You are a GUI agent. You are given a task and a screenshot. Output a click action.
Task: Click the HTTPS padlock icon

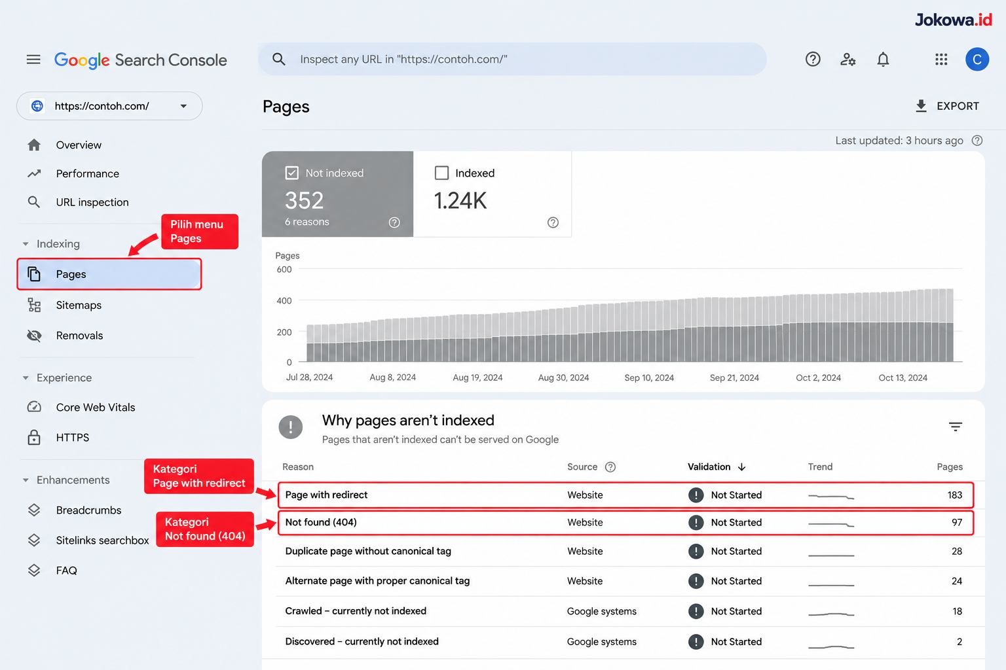pyautogui.click(x=34, y=437)
